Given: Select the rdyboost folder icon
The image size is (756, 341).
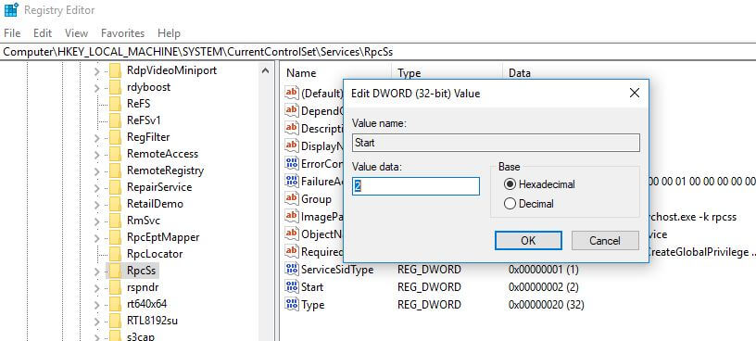Looking at the screenshot, I should coord(115,87).
